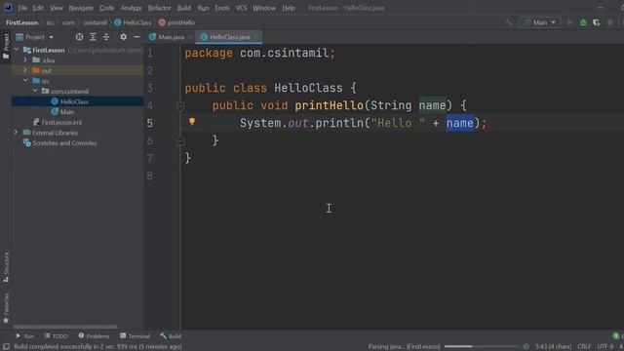Viewport: 624px width, 351px height.
Task: Open the Help menu
Action: pyautogui.click(x=289, y=8)
